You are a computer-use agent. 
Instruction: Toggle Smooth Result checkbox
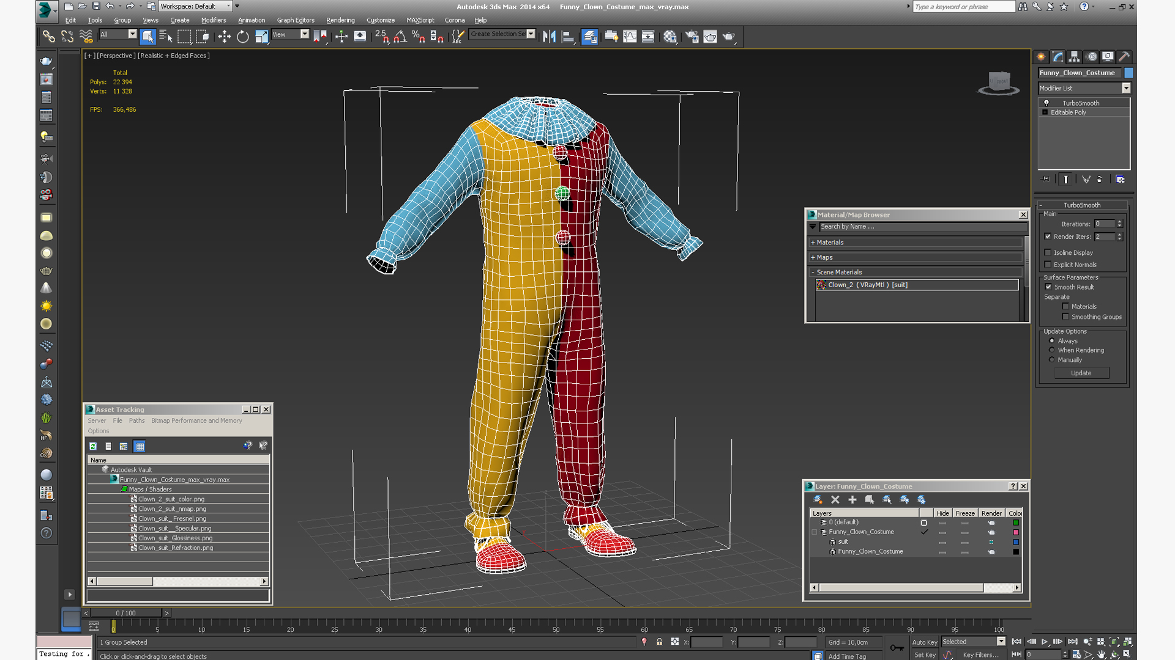pos(1048,287)
